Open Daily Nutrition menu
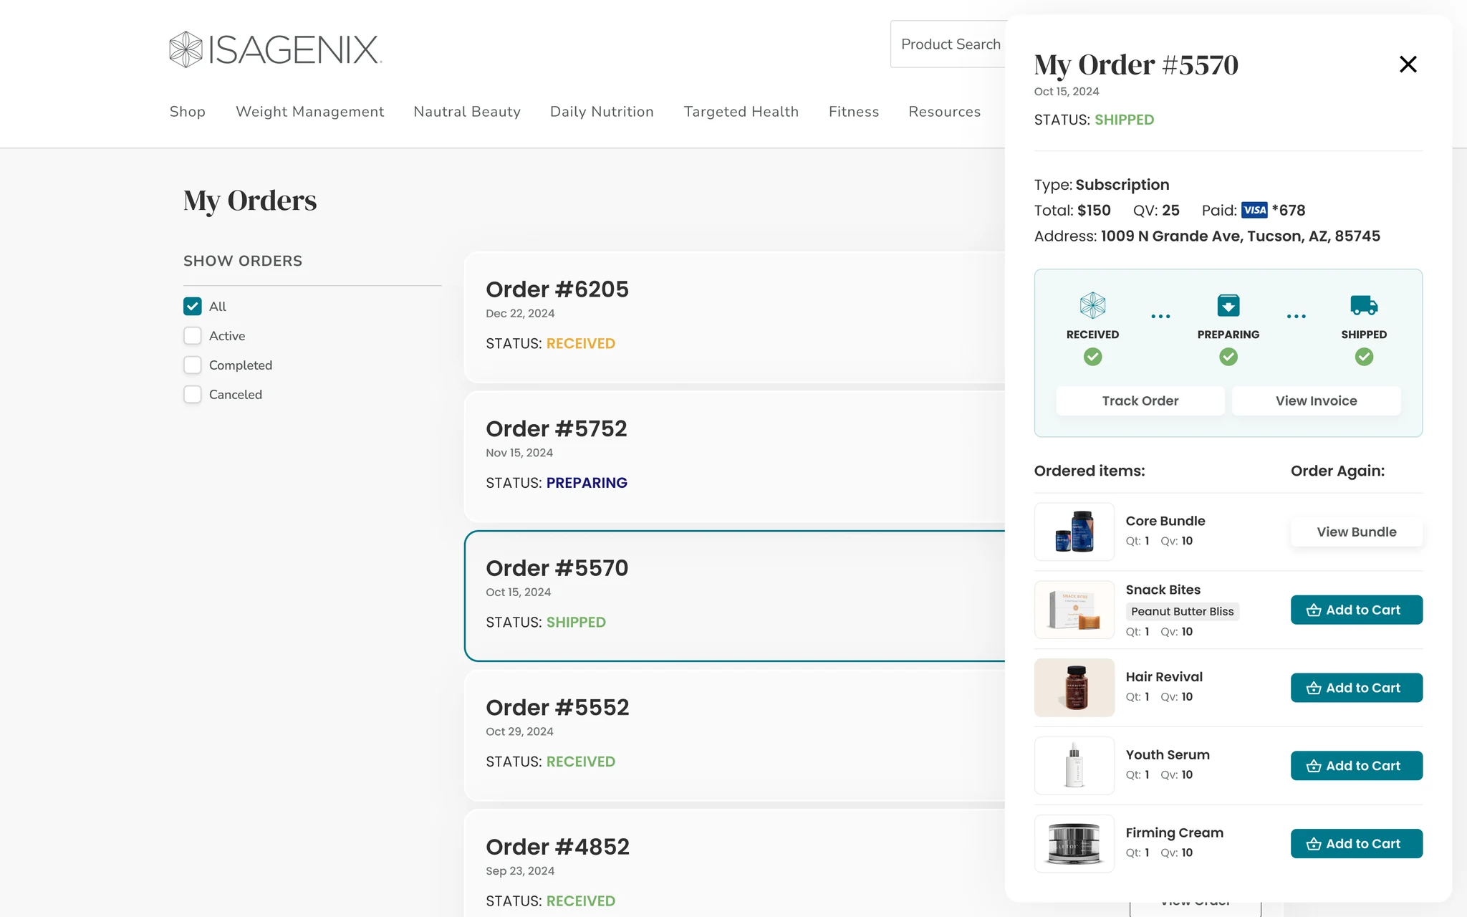Viewport: 1467px width, 917px height. [602, 112]
